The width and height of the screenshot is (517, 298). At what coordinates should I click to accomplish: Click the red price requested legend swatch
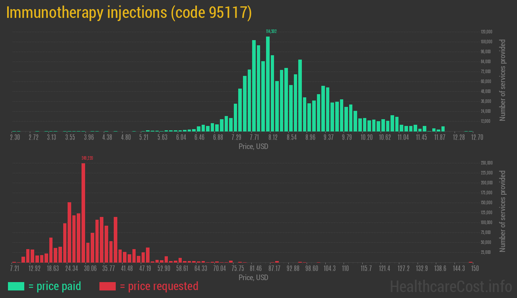107,286
